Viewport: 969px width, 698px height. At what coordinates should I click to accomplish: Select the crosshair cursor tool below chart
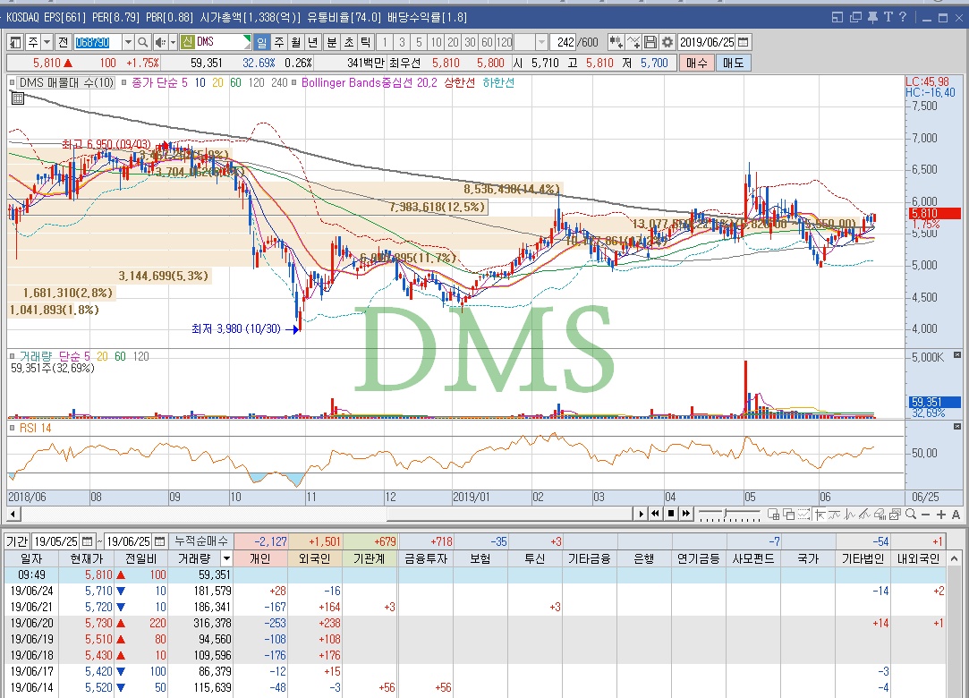pos(820,515)
